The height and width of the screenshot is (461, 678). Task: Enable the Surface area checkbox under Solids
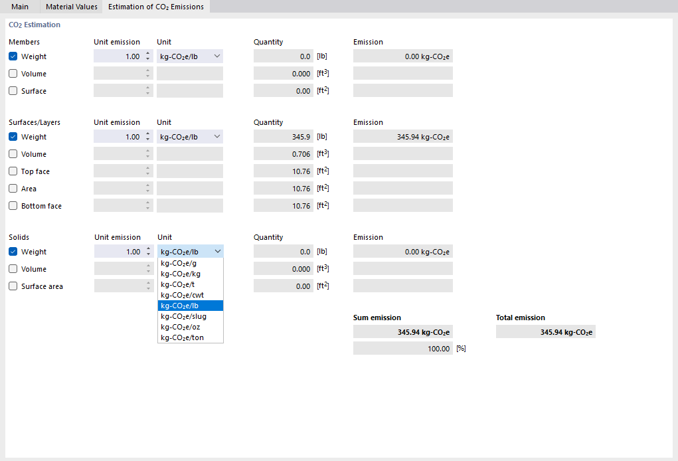13,286
